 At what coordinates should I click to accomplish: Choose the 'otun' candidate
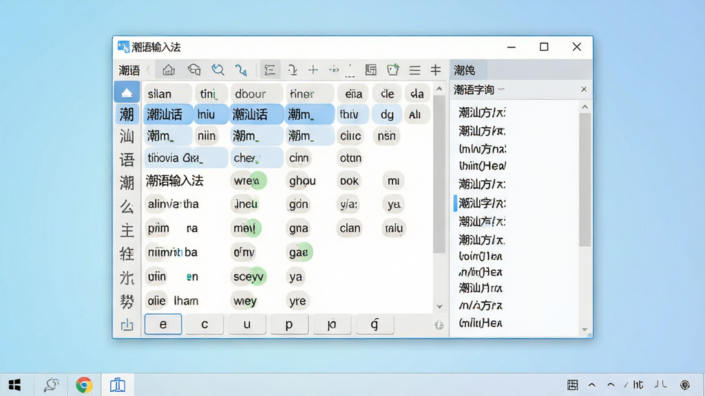(350, 158)
